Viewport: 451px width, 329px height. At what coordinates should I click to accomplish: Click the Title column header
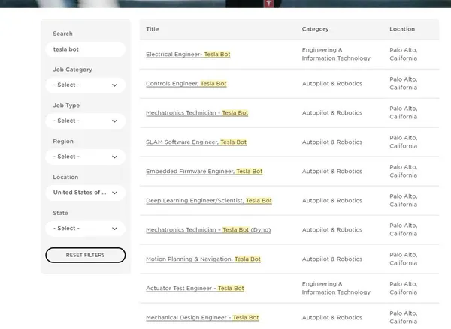(152, 29)
